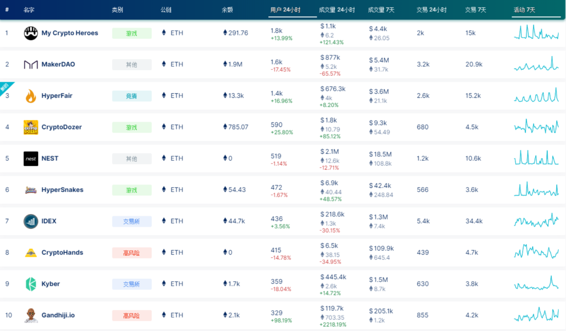Click the +98.19% user change value

coord(282,321)
